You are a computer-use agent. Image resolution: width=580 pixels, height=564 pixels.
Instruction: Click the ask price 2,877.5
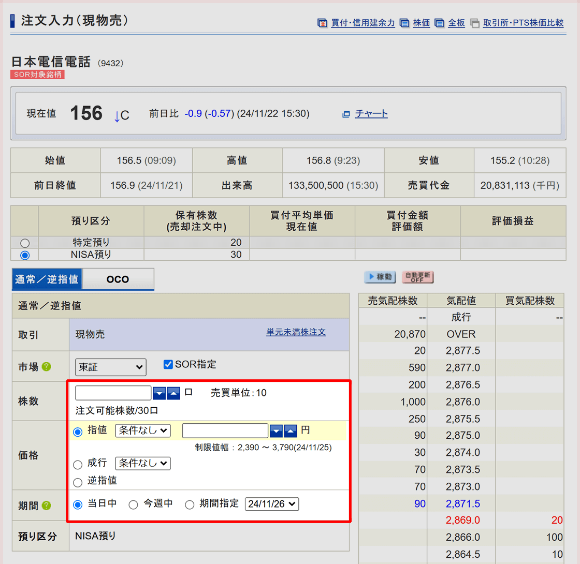pyautogui.click(x=463, y=350)
